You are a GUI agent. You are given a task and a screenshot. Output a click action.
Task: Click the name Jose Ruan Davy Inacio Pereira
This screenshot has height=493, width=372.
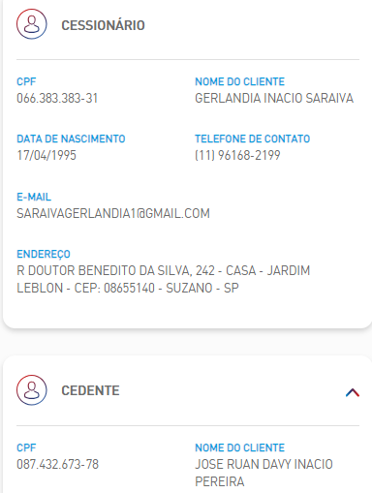pos(263,473)
